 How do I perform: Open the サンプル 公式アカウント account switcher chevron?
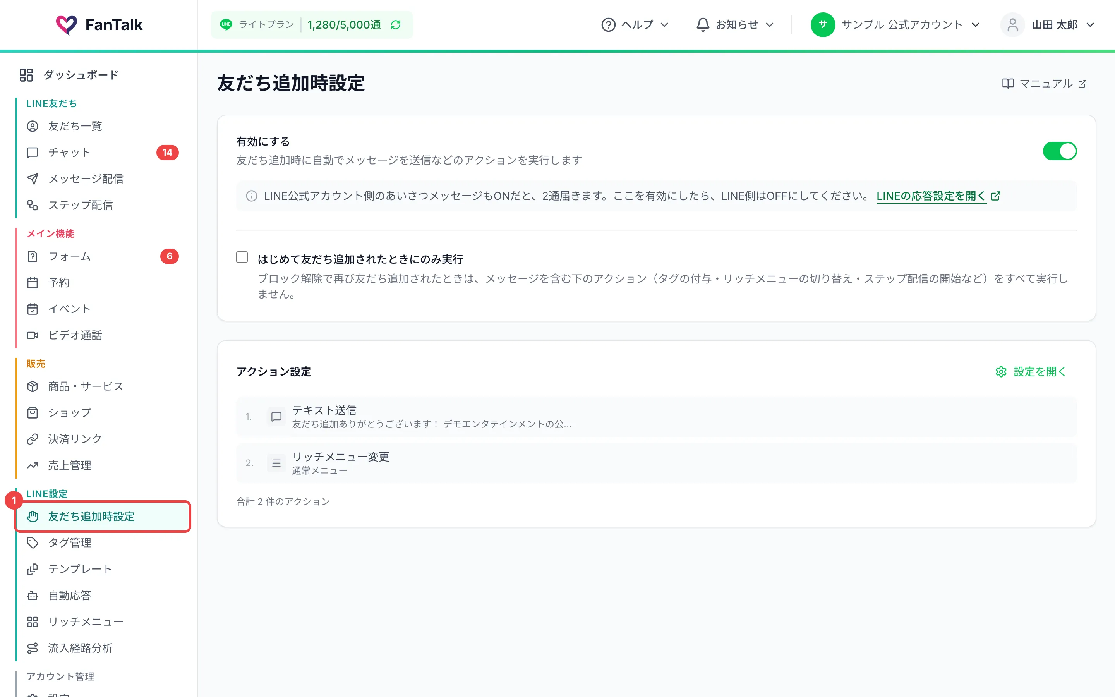975,24
